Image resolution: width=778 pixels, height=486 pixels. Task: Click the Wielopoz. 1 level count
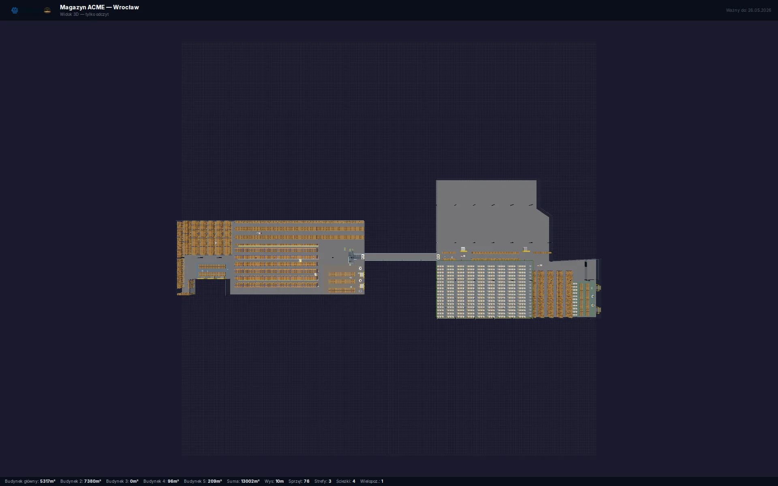[x=372, y=481]
